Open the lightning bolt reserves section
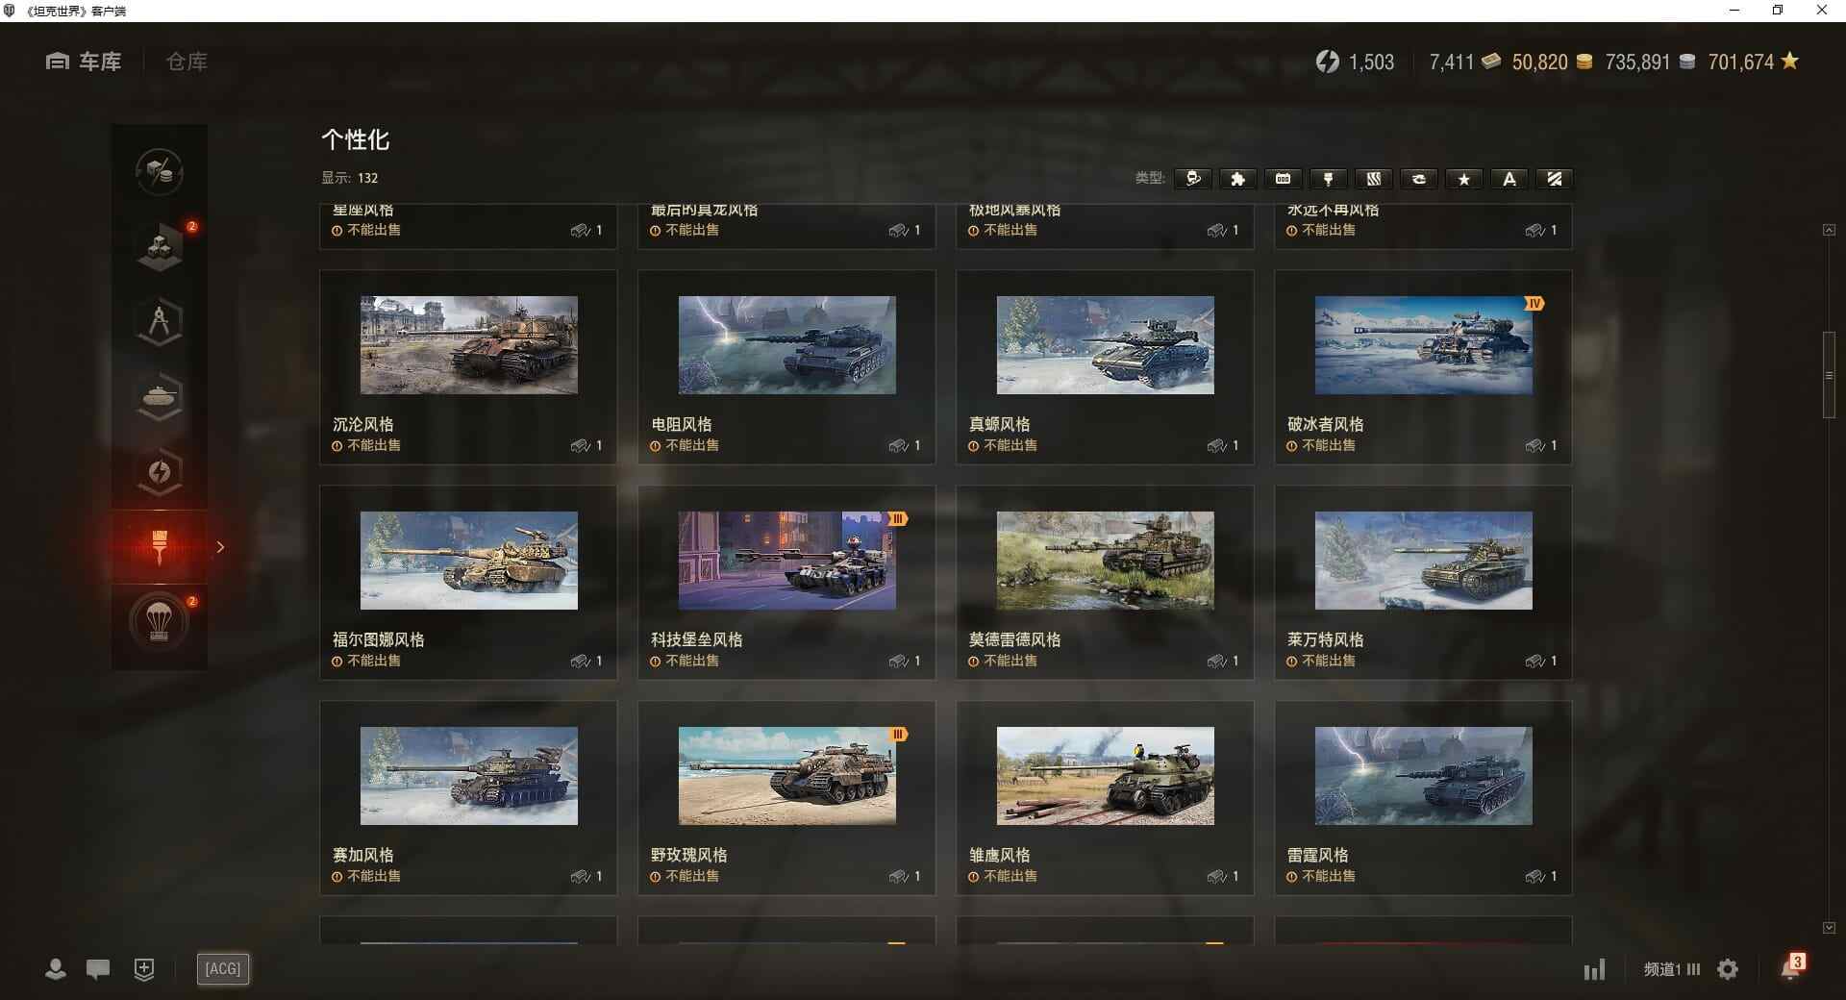Screen dimensions: 1846x1000 [160, 472]
